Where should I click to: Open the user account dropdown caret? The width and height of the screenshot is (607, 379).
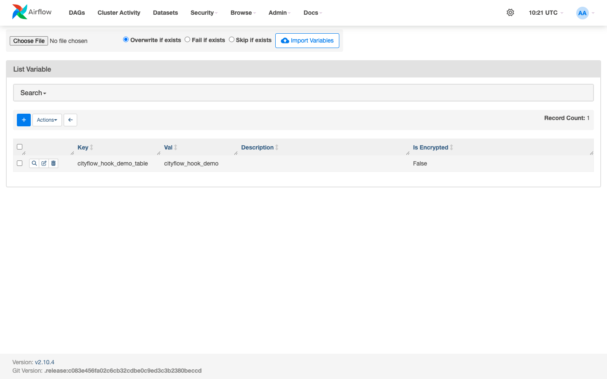(x=593, y=13)
